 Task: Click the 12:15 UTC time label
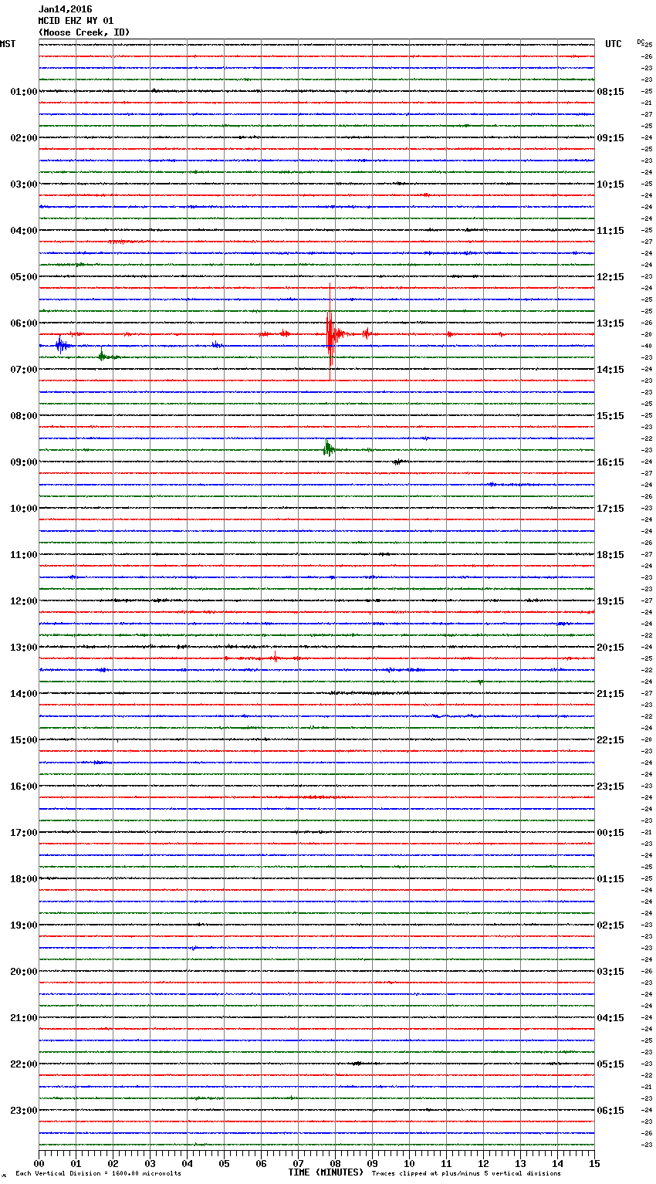click(x=610, y=277)
